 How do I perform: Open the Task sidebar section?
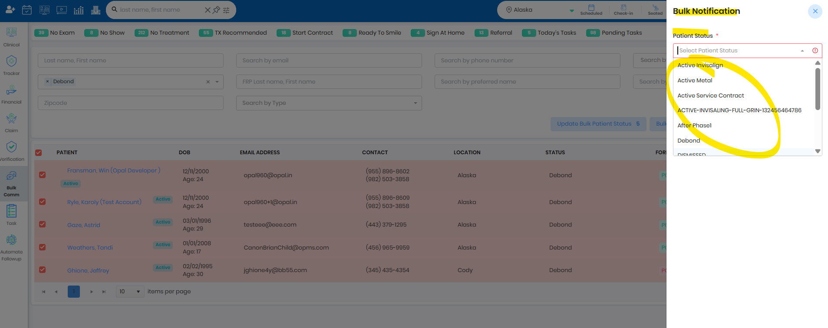click(11, 215)
